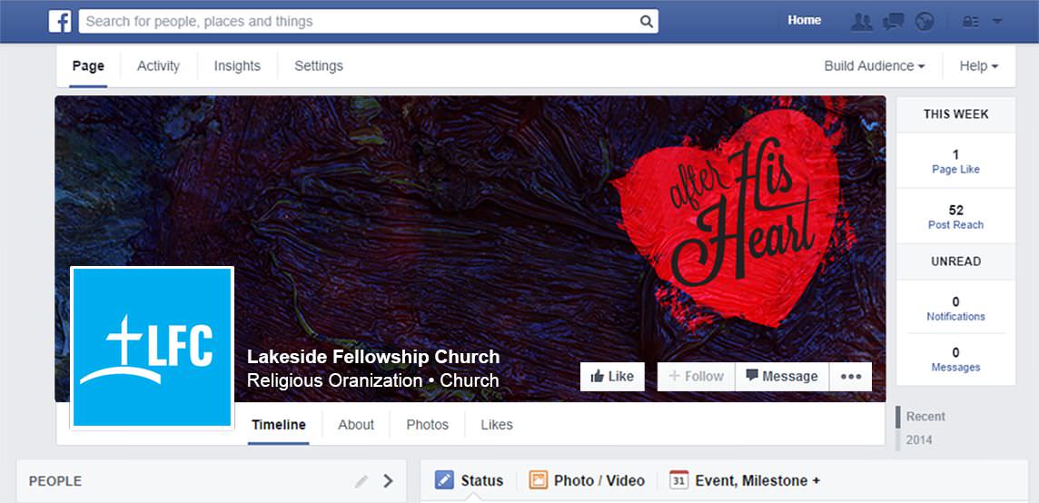
Task: Like the Lakeside Fellowship Church page
Action: tap(612, 377)
